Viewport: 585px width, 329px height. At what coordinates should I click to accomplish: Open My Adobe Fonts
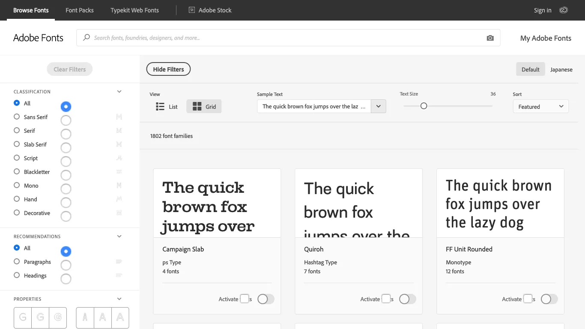pyautogui.click(x=545, y=38)
